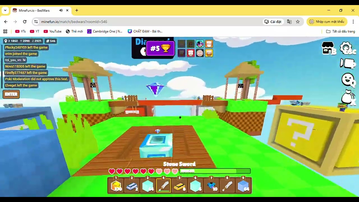Viewport: 359px width, 202px height.
Task: Click the room number #546 label
Action: [x=51, y=41]
